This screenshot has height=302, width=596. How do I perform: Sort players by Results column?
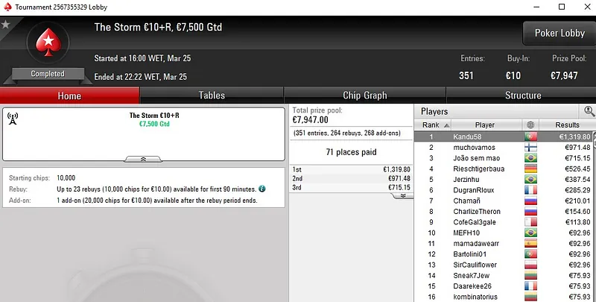click(567, 125)
